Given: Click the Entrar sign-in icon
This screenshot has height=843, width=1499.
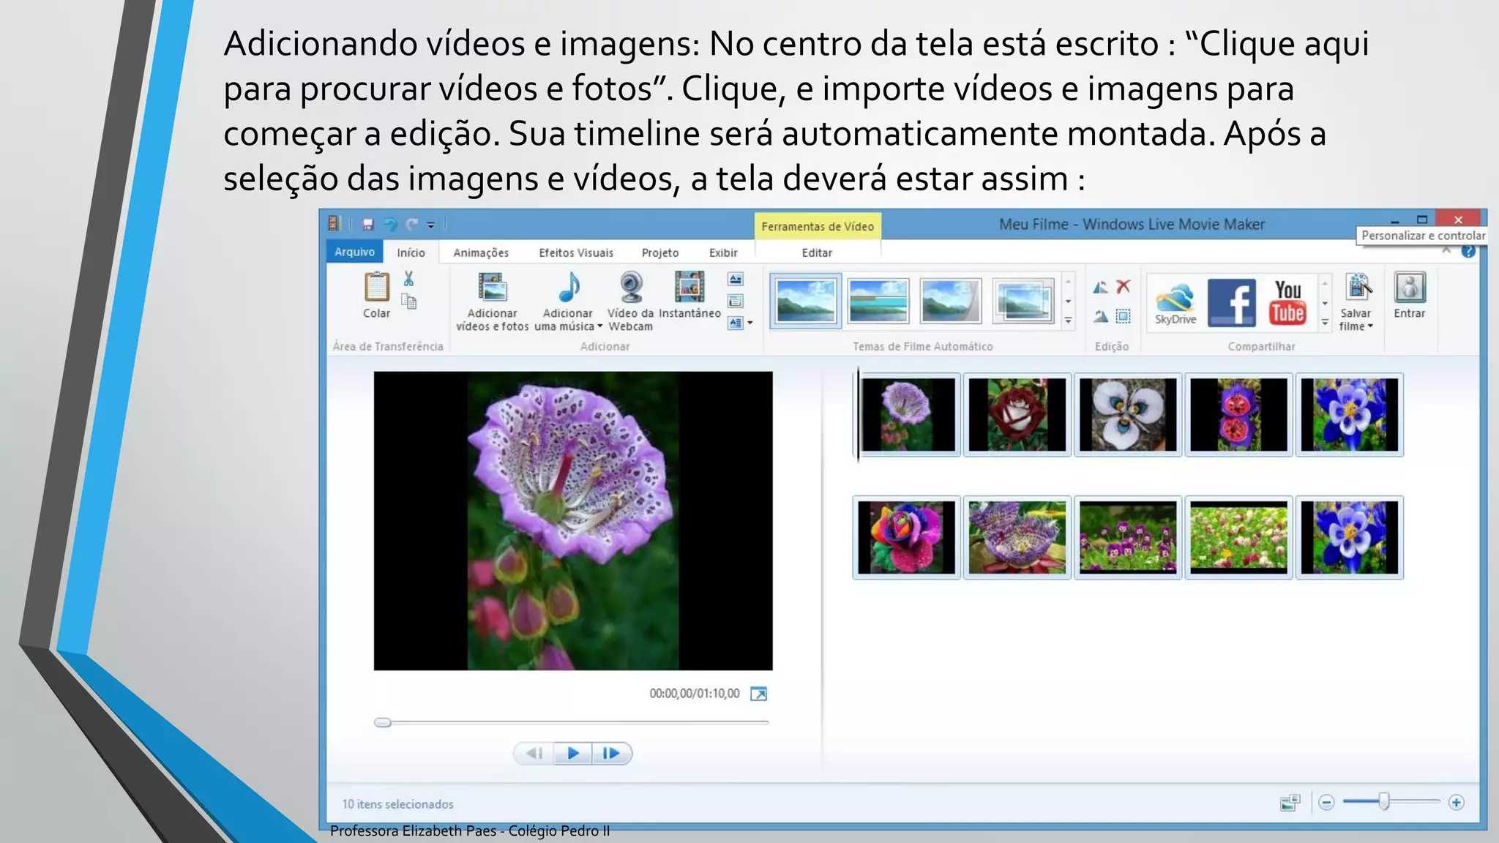Looking at the screenshot, I should (x=1410, y=287).
